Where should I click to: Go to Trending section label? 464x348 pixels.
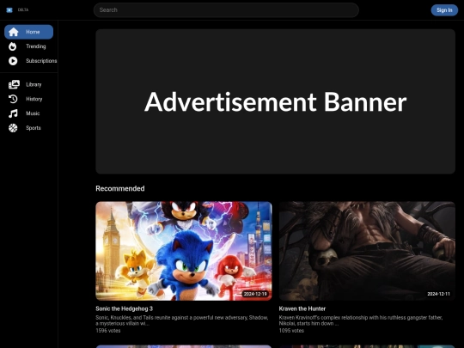coord(36,46)
